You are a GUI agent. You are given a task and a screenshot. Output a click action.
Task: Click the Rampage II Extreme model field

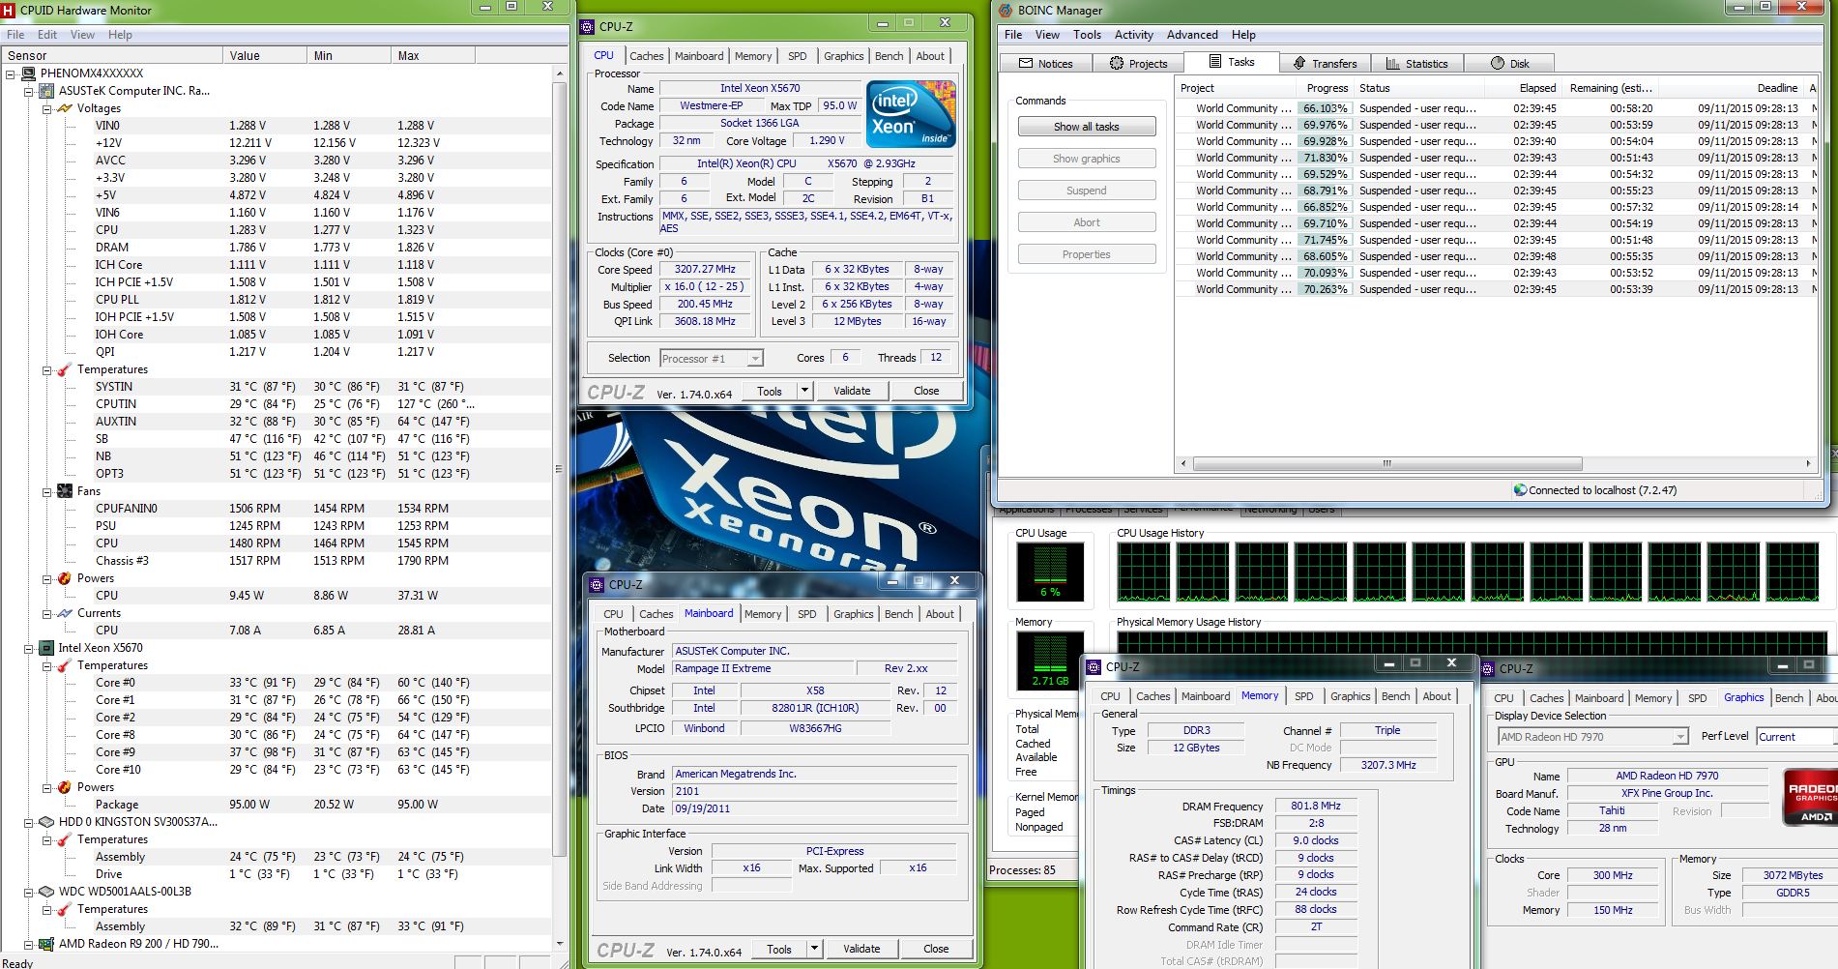[763, 668]
